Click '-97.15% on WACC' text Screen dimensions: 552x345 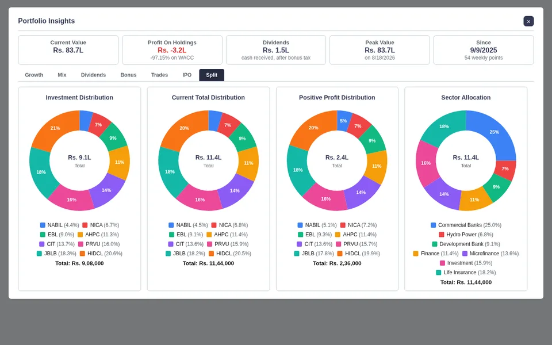[x=172, y=57]
